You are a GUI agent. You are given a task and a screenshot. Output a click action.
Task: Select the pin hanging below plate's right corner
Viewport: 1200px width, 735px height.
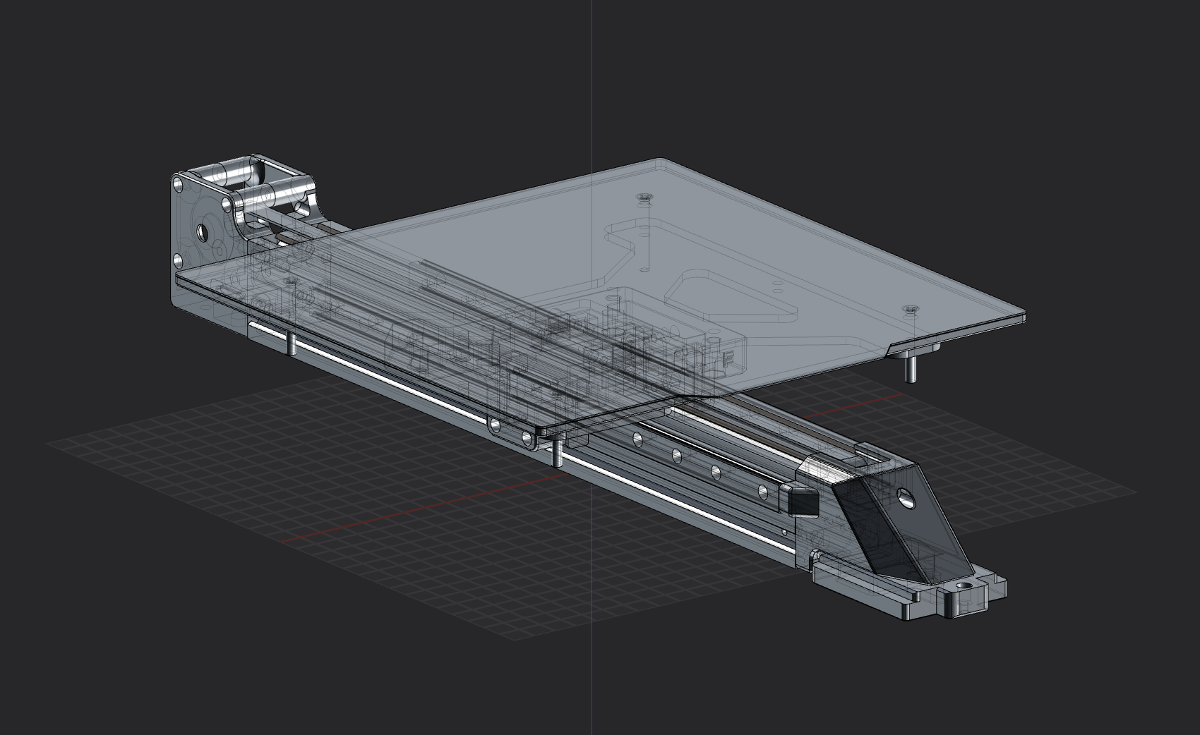tap(911, 368)
